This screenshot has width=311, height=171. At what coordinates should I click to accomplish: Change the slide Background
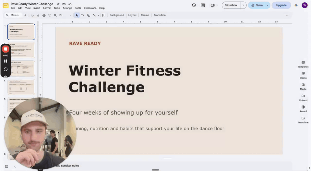point(117,15)
